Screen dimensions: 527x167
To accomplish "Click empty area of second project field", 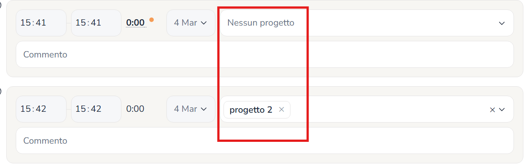I will 387,110.
